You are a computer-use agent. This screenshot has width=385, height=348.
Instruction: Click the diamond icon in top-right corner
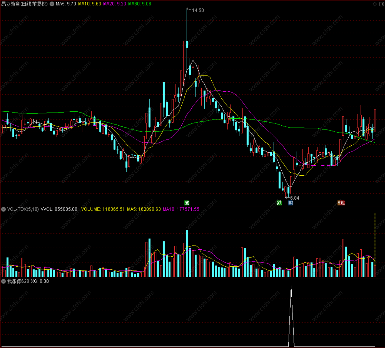[x=375, y=4]
